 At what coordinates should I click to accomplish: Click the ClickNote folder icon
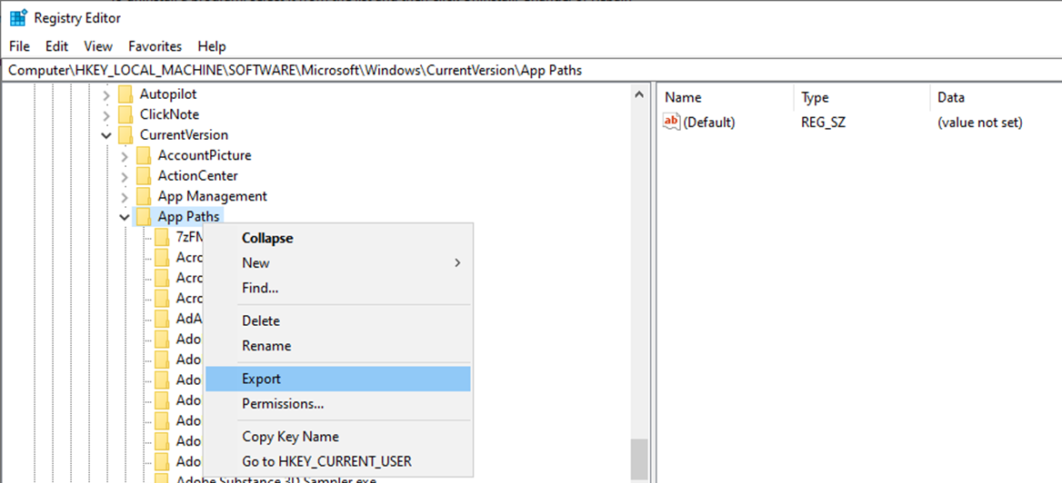click(125, 114)
